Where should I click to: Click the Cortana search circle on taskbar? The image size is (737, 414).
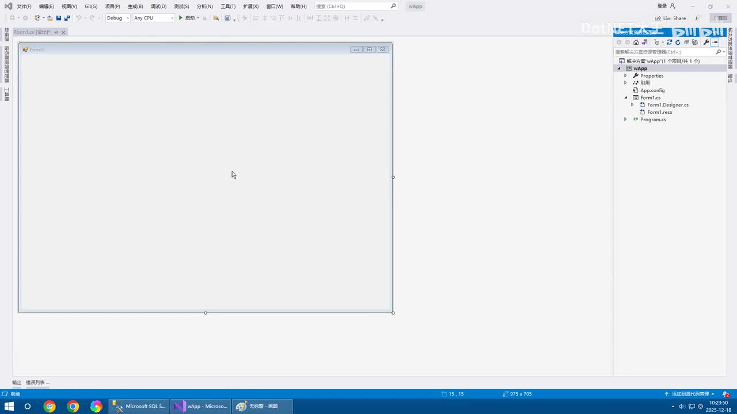(27, 407)
